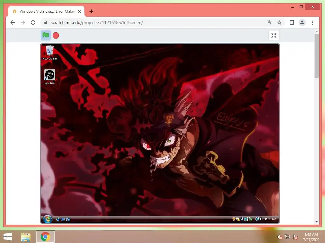Click the Vista clock showing 11:25 AM
325x243 pixels.
(x=270, y=219)
